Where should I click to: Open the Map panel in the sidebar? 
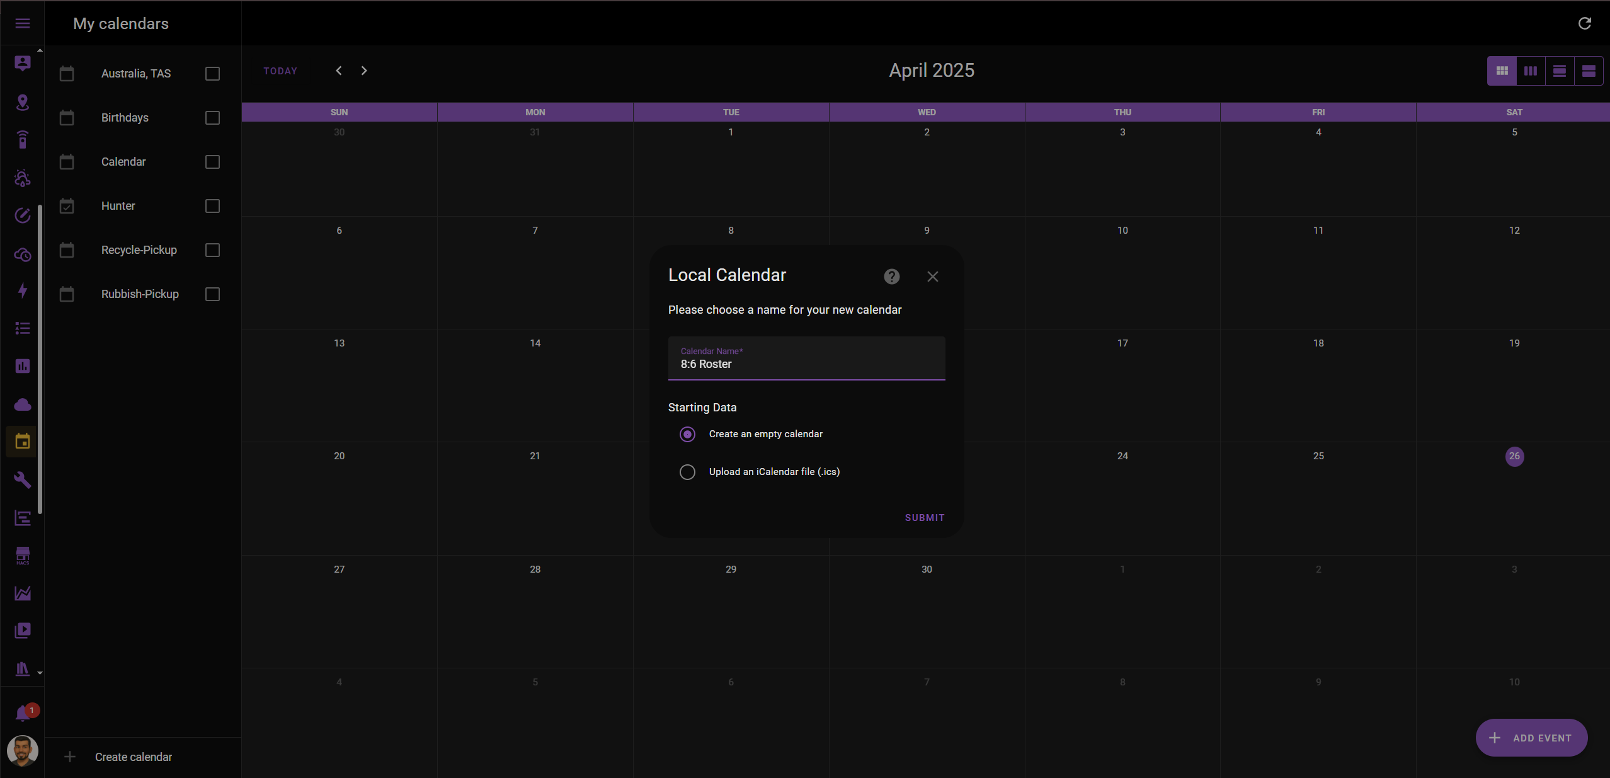[x=23, y=103]
